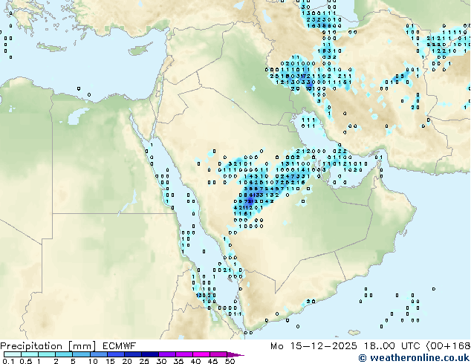This screenshot has width=471, height=364.
Task: Click the 15–20 mm legend color swatch
Action: [115, 354]
